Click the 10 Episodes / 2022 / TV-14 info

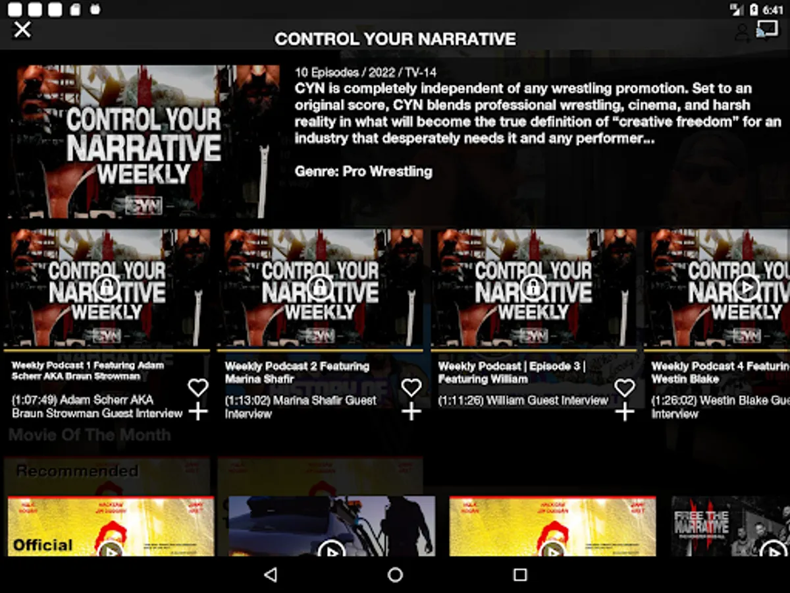point(365,73)
